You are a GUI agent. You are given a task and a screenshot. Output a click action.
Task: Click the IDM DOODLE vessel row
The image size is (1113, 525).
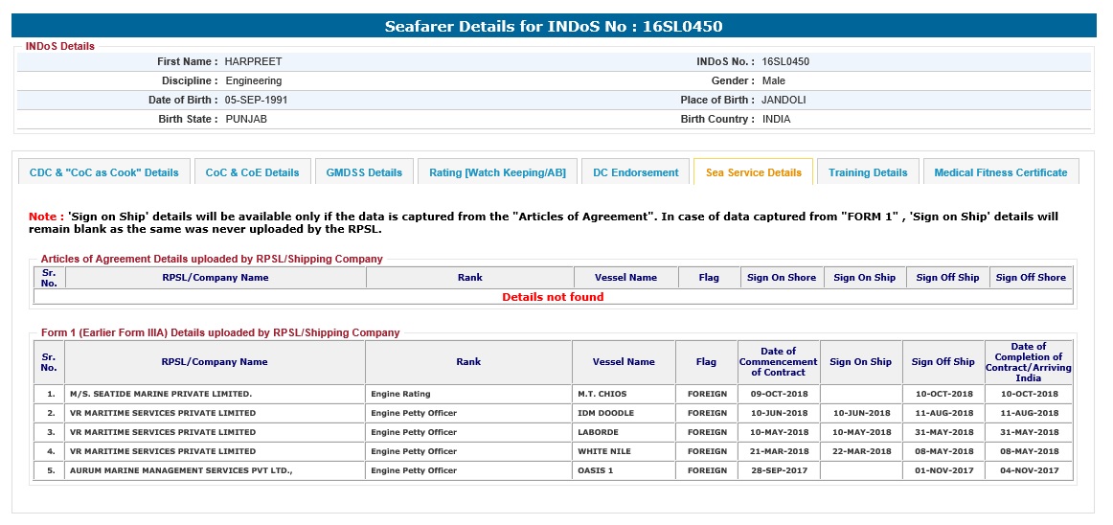[x=605, y=413]
